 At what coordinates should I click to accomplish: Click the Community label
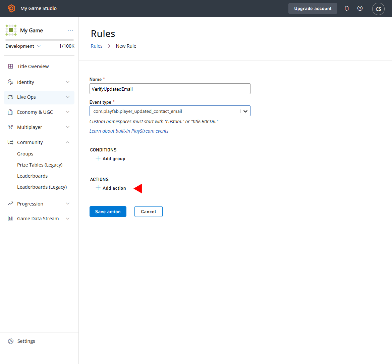pos(30,142)
